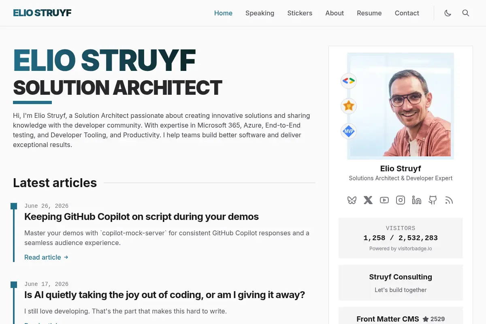Open the Stickers page
Image resolution: width=486 pixels, height=324 pixels.
pyautogui.click(x=300, y=13)
